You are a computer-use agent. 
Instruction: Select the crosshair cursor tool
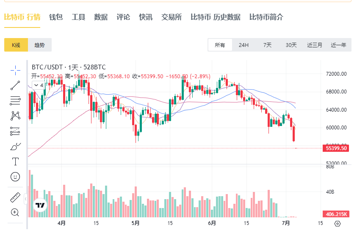click(15, 70)
